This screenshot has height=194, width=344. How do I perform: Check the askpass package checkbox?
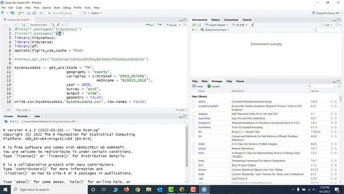pos(193,114)
